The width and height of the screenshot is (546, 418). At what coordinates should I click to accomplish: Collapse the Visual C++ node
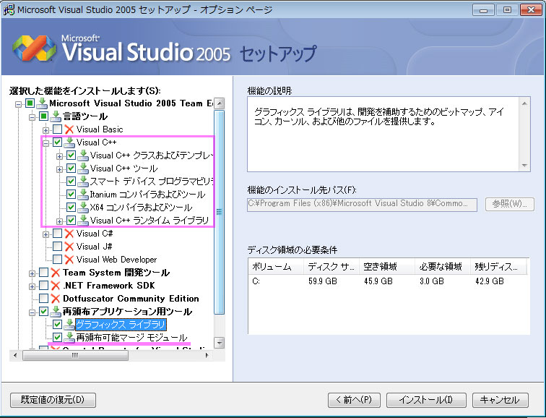(45, 143)
